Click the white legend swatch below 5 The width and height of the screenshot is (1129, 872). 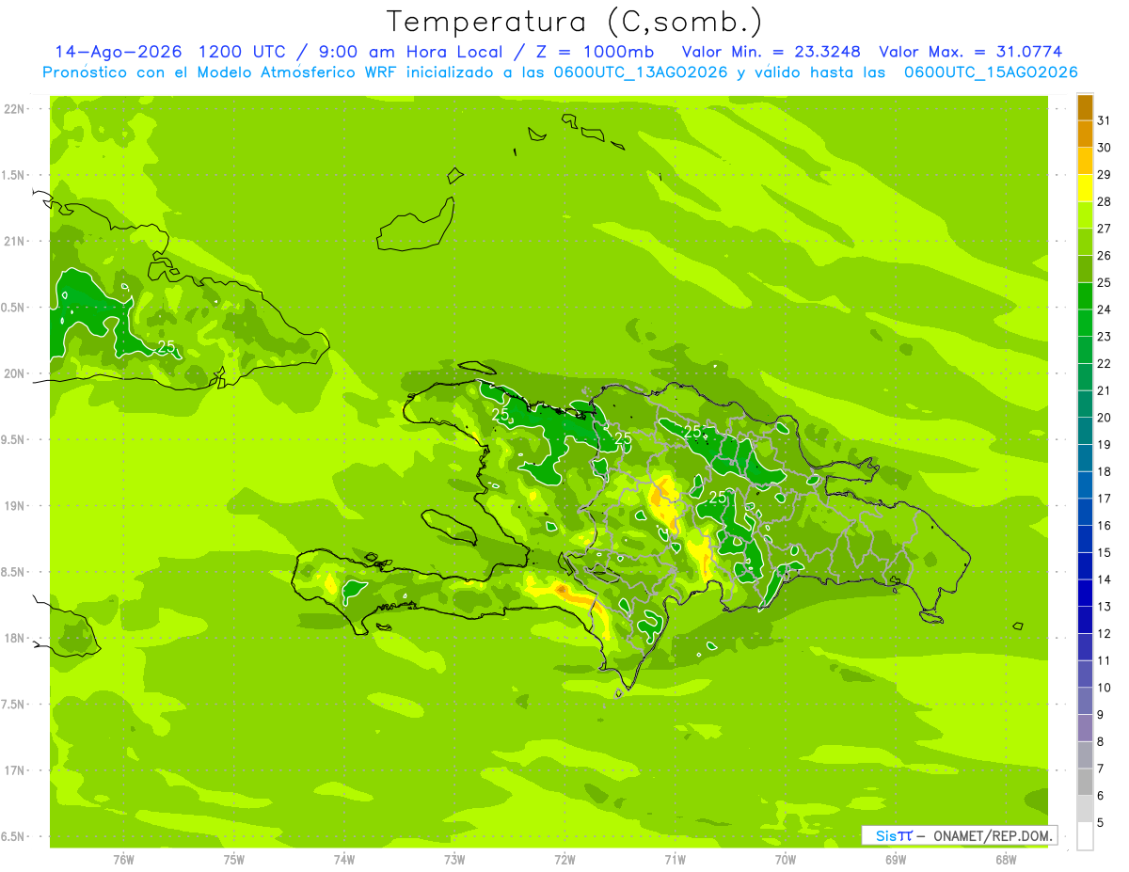point(1085,836)
